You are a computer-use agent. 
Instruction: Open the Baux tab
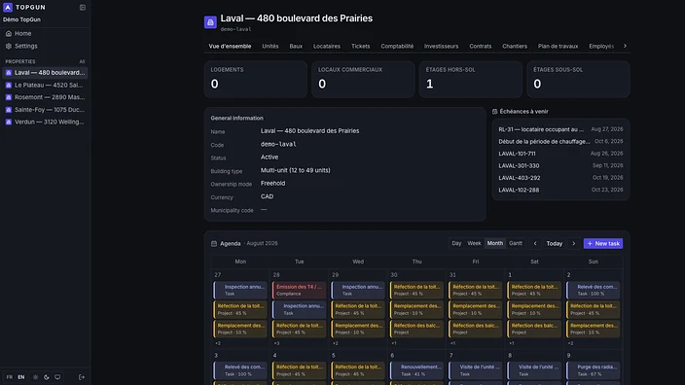coord(296,47)
